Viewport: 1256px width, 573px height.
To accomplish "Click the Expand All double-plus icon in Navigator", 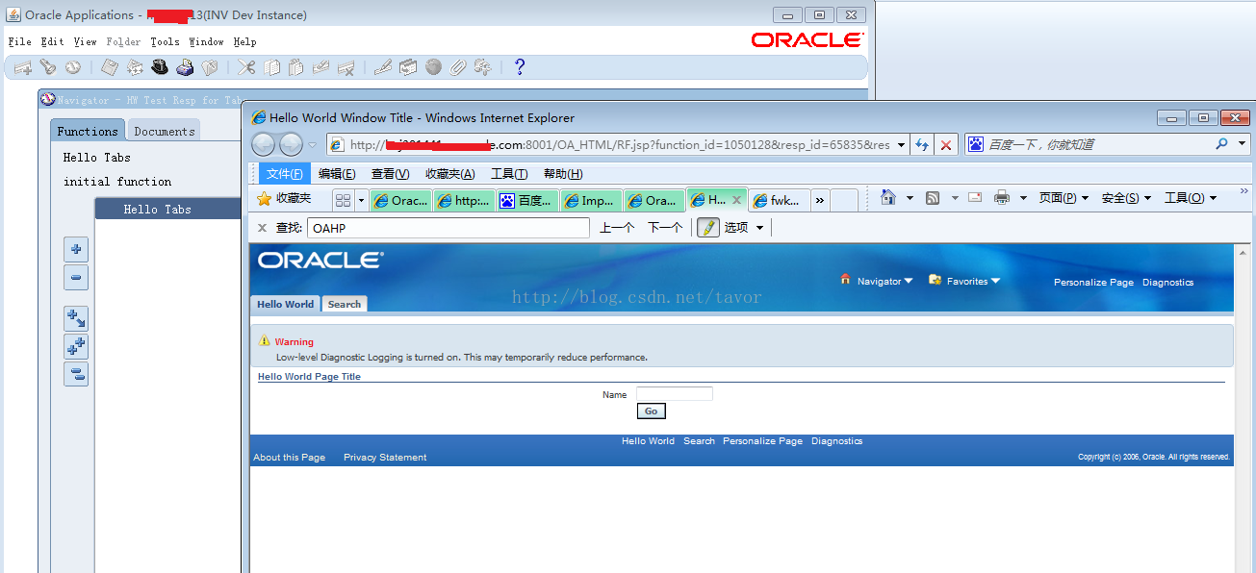I will pyautogui.click(x=76, y=346).
